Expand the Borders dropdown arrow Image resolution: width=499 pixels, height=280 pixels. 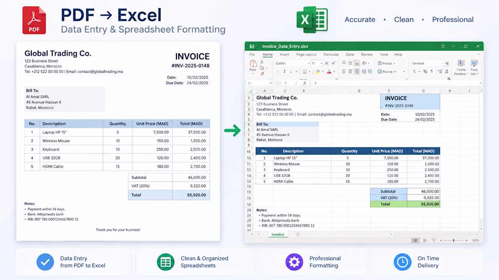[x=309, y=71]
